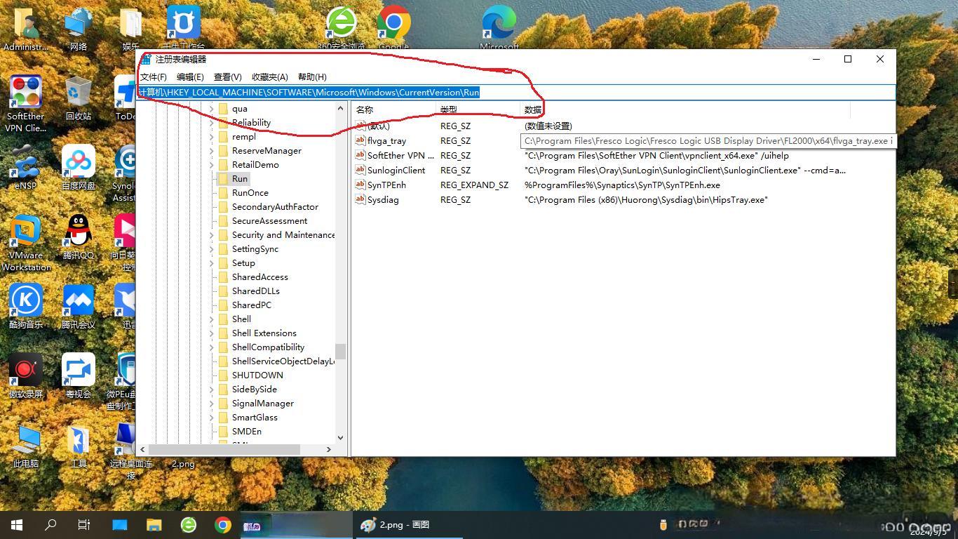The width and height of the screenshot is (958, 539).
Task: Sort values by the 名称 column header
Action: [x=393, y=110]
